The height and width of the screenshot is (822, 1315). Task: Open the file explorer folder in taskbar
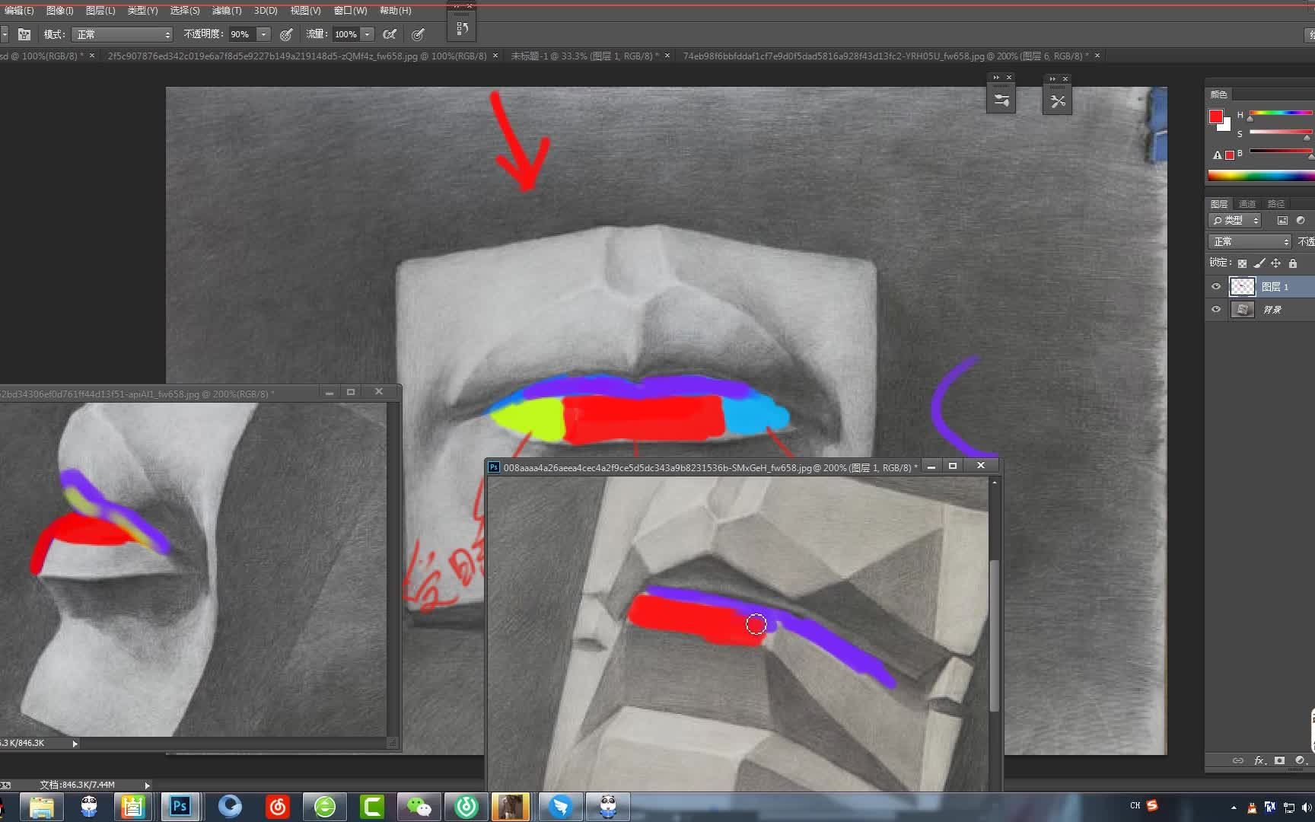point(42,806)
